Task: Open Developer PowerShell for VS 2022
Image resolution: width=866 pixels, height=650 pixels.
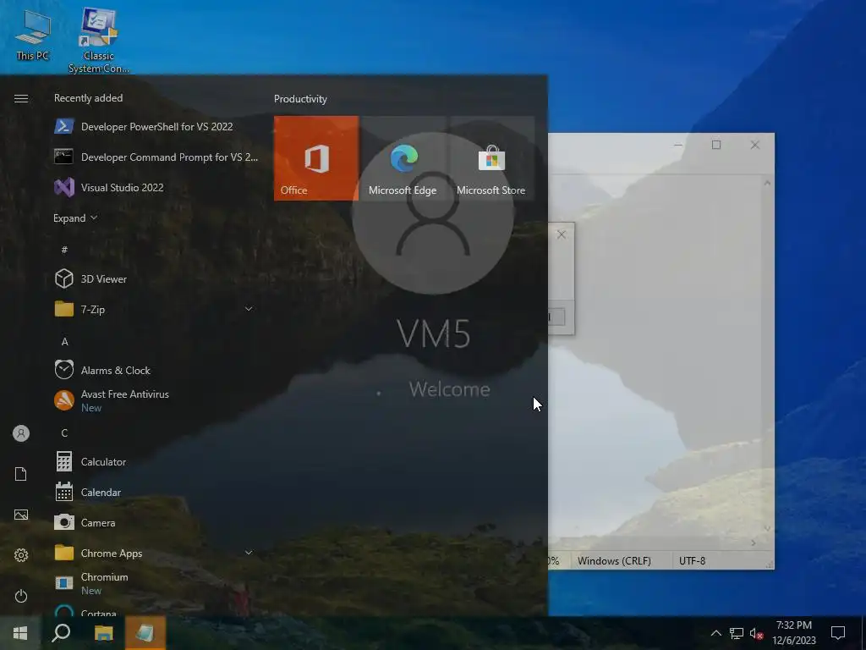Action: [156, 127]
